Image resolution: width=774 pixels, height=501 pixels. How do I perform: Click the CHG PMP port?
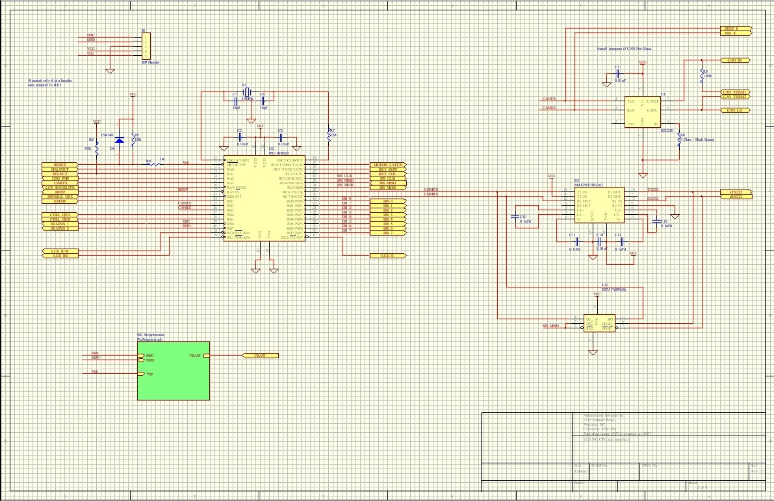60,178
